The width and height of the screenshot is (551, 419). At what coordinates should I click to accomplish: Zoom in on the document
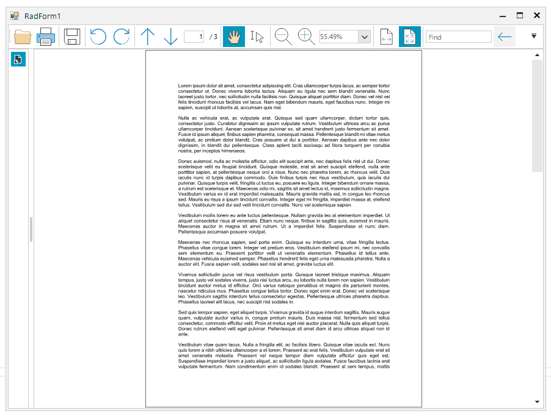pos(305,36)
